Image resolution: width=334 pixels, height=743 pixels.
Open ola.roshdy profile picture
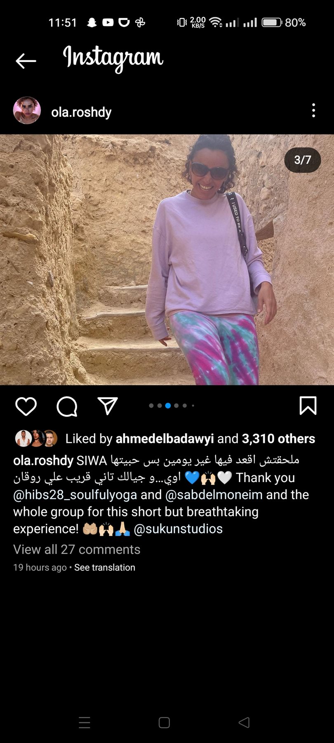tap(27, 111)
